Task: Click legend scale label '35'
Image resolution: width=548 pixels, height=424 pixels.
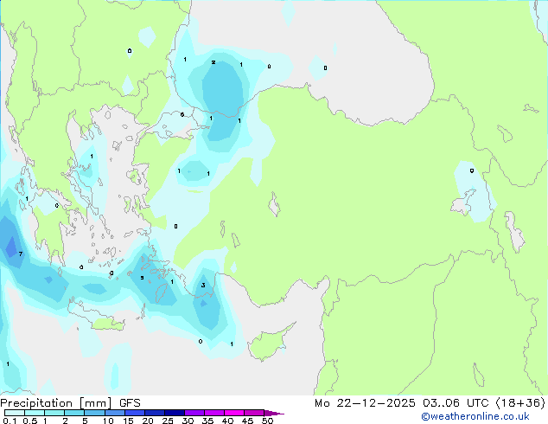Action: pyautogui.click(x=207, y=421)
